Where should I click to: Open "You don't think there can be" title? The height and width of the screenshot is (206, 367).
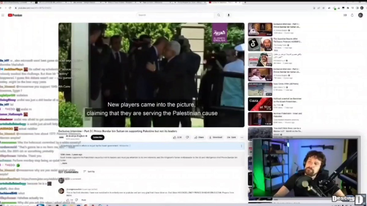[287, 130]
